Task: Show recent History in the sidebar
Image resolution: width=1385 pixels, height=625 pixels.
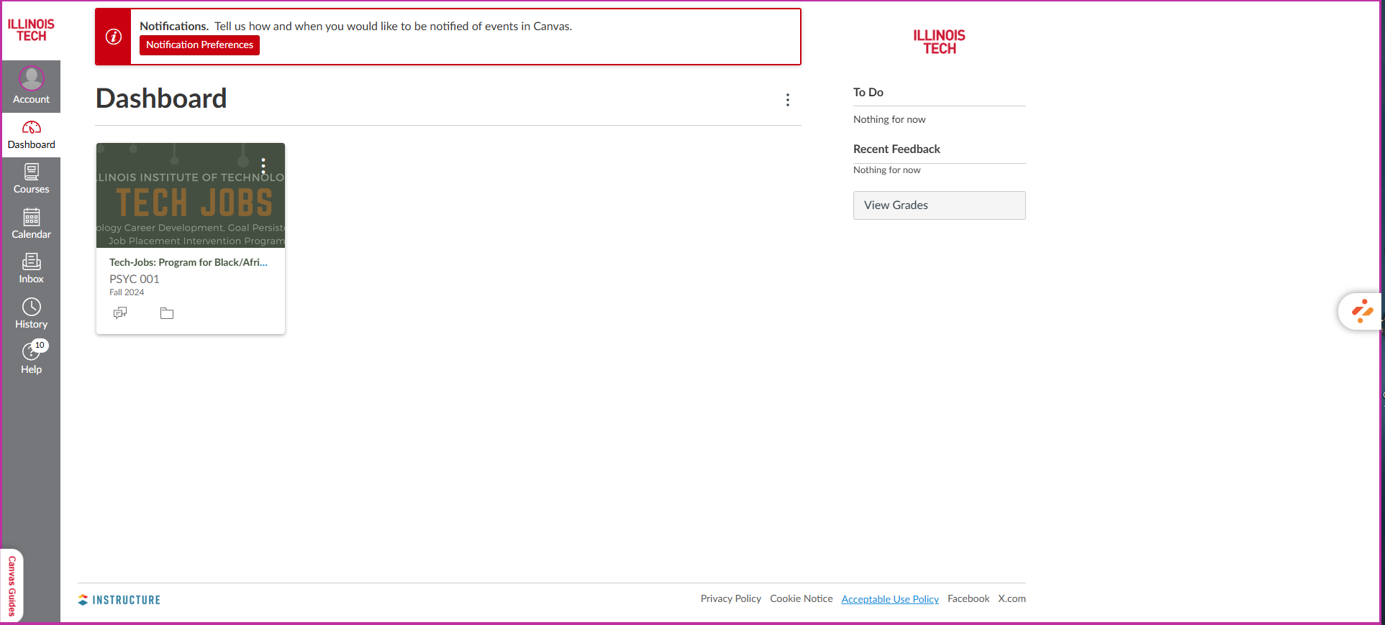Action: 31,314
